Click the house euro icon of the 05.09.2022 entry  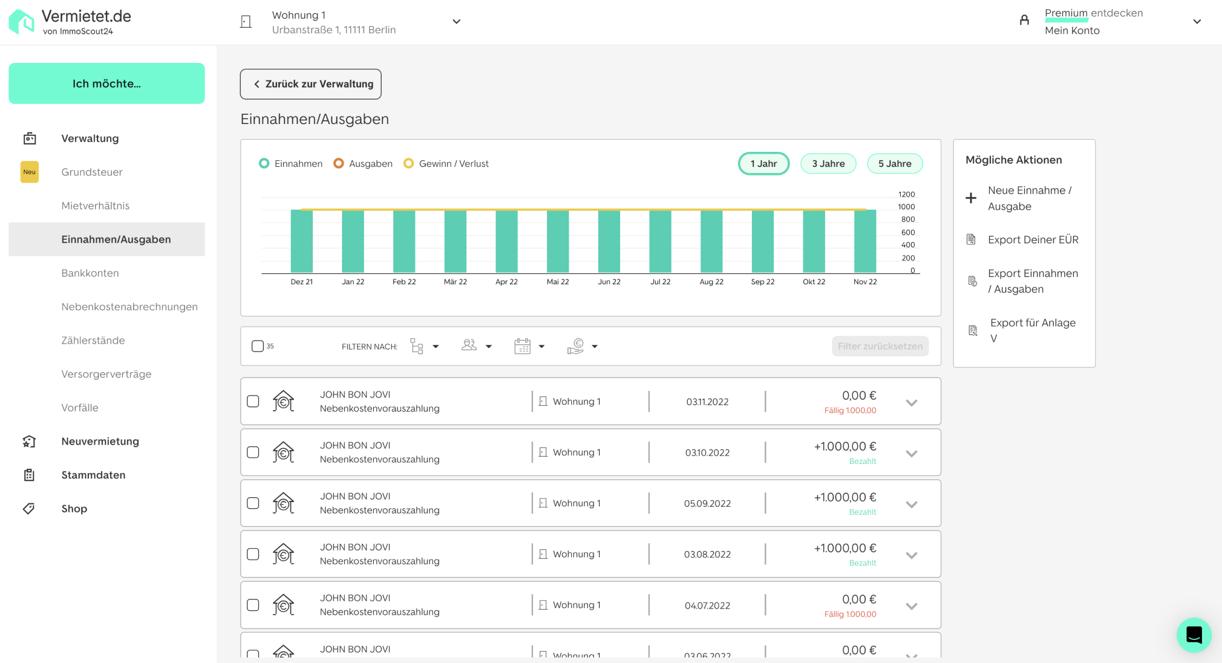click(283, 503)
